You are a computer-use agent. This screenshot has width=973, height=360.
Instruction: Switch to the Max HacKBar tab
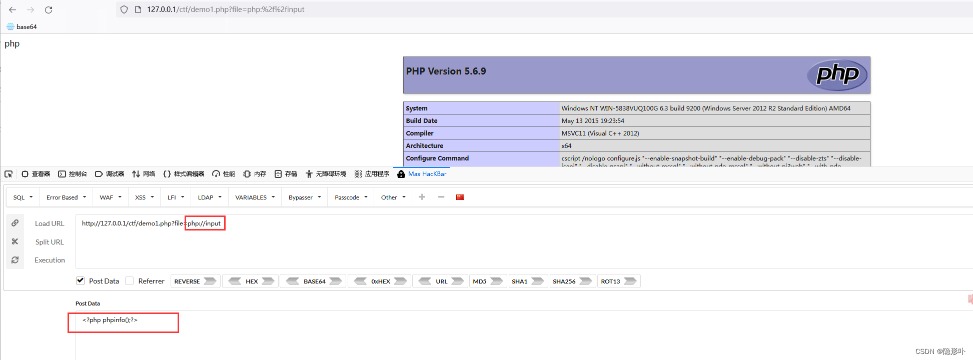click(x=422, y=174)
